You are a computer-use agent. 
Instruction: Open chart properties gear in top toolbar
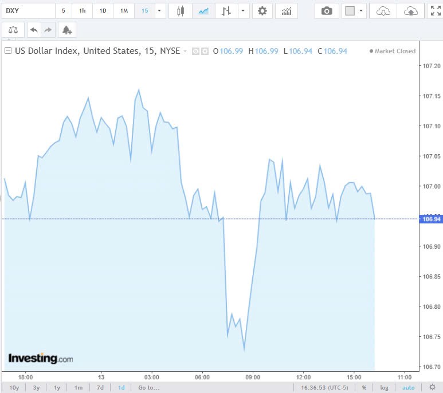click(262, 11)
